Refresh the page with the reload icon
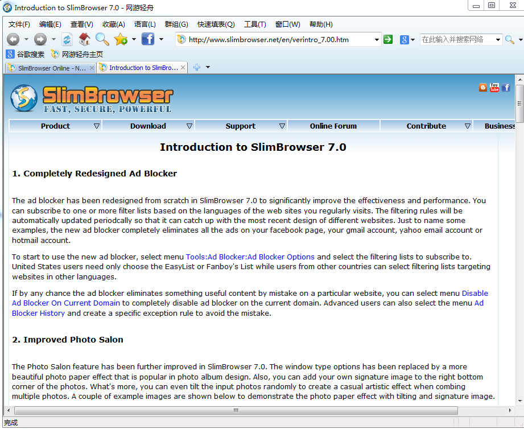The image size is (524, 429). (x=67, y=39)
